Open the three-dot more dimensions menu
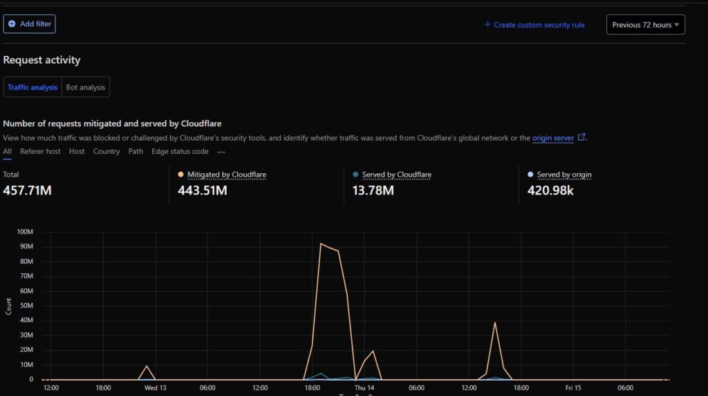Screen dimensions: 708x396 pos(221,152)
